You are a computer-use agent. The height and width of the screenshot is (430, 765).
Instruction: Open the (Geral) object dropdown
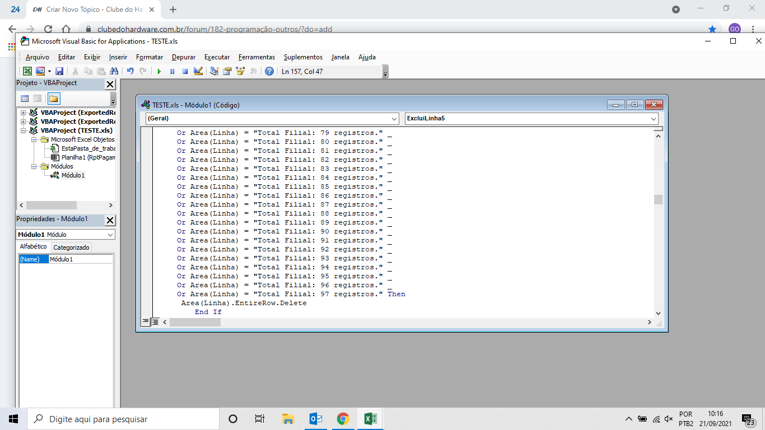coord(272,119)
